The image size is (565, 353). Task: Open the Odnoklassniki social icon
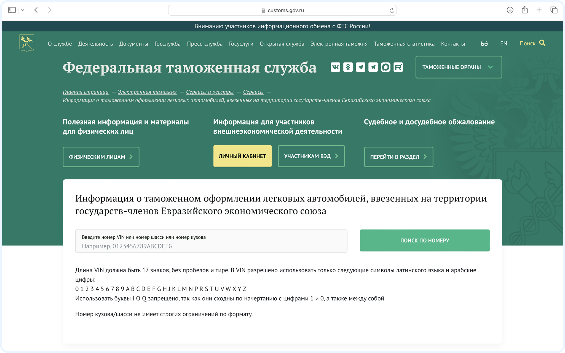click(x=348, y=67)
